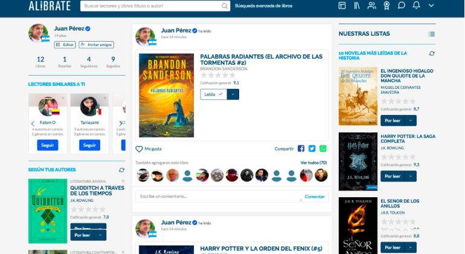465x254 pixels.
Task: Refresh the 10 novelas más leídas list
Action: [x=432, y=53]
